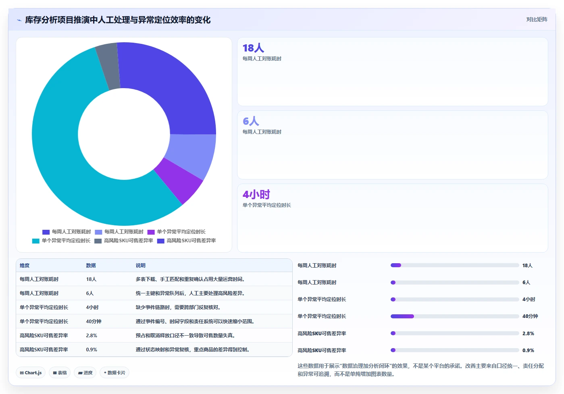This screenshot has width=564, height=394.
Task: Toggle dark indigo 每周人工对账耗时 legend swatch
Action: pos(46,232)
